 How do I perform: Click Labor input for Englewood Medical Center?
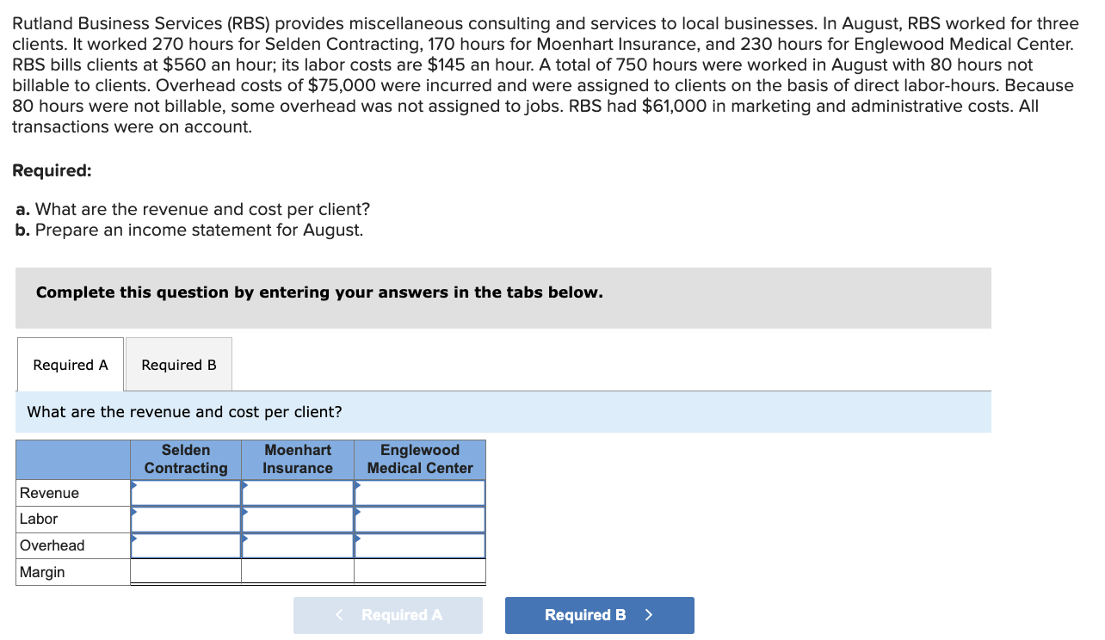[x=420, y=519]
